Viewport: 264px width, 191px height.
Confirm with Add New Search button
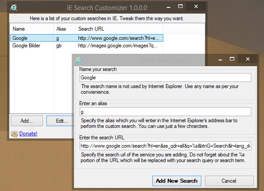(x=176, y=181)
